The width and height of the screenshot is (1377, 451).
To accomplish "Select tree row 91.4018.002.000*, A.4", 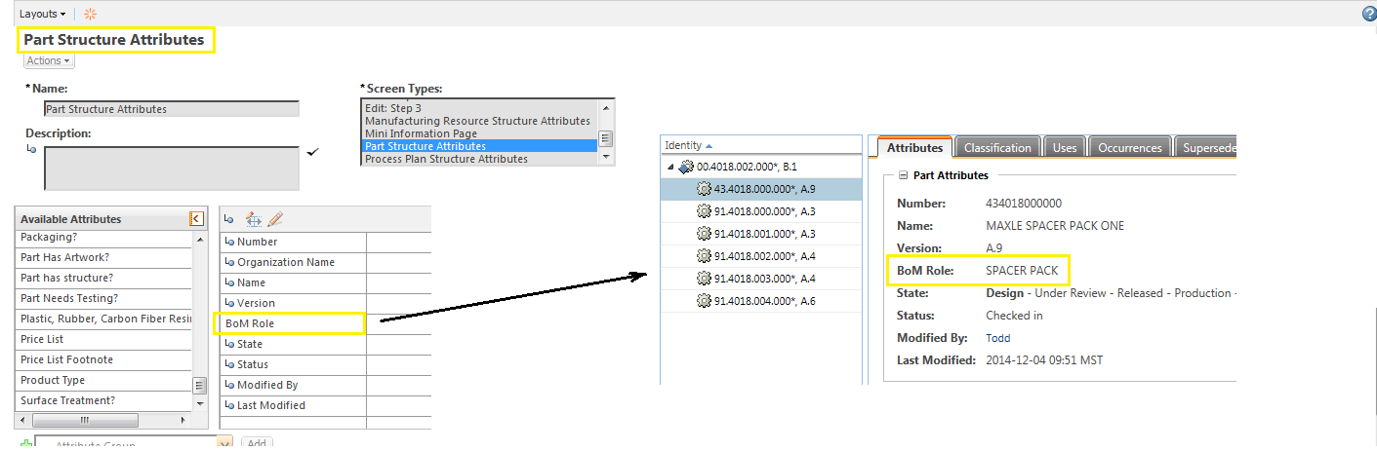I will coord(761,256).
